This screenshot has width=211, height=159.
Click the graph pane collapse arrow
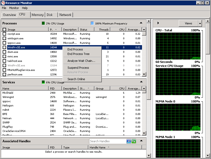[158, 23]
